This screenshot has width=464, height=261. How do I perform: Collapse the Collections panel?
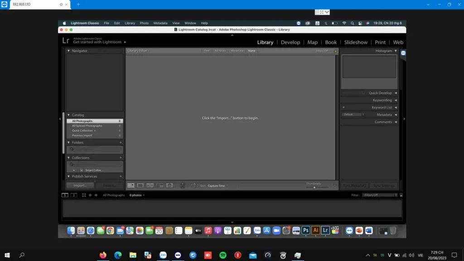pyautogui.click(x=69, y=158)
